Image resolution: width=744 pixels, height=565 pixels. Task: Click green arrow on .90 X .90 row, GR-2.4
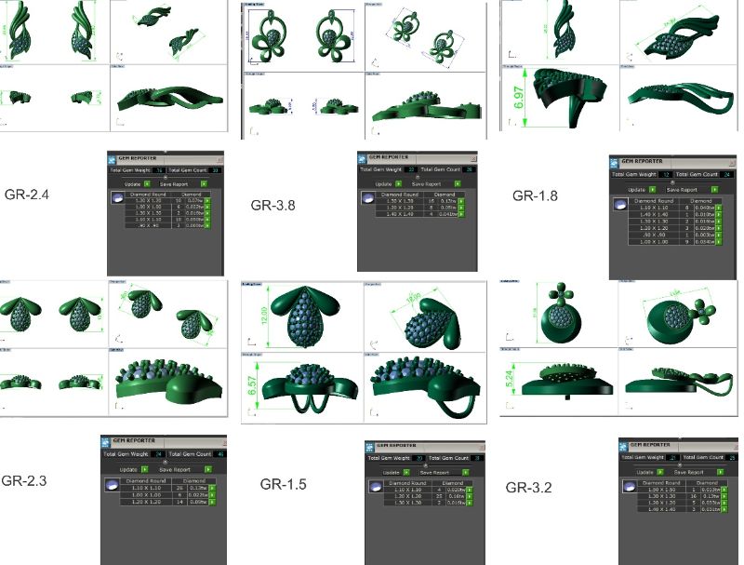tap(206, 225)
